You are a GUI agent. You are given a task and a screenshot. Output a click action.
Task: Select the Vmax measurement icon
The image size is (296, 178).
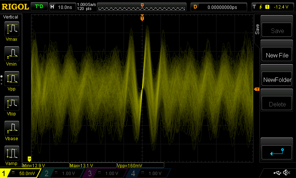(11, 29)
